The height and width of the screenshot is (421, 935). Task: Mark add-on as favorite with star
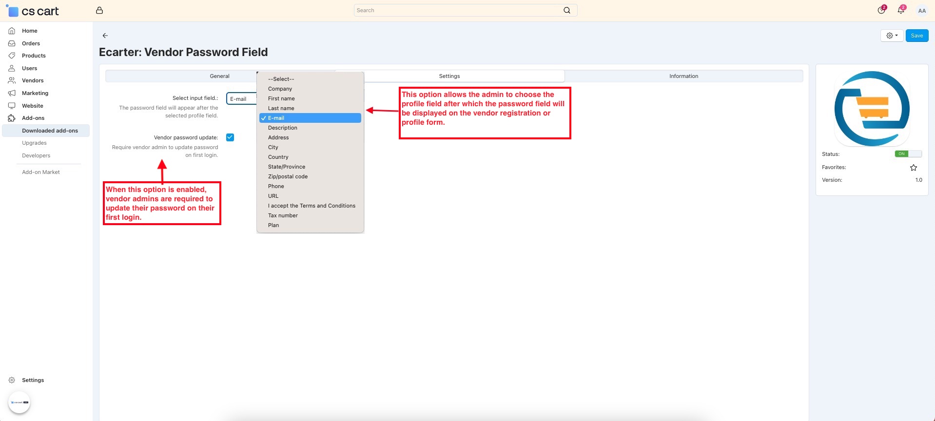[x=913, y=168]
